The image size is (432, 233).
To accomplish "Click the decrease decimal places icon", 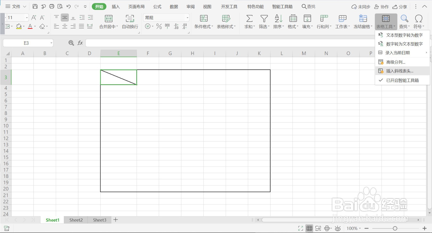I will pos(185,26).
